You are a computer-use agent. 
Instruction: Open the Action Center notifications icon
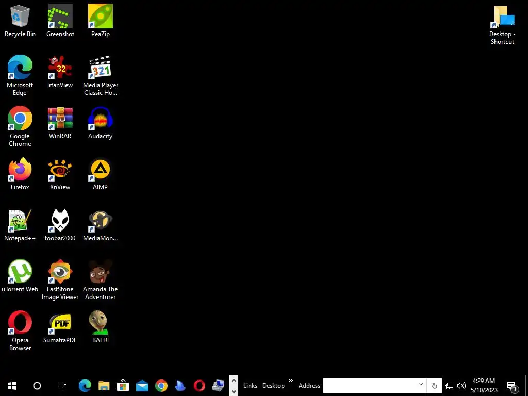pos(512,386)
